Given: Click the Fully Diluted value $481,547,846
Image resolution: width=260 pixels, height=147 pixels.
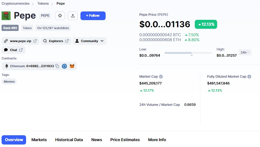Looking at the screenshot, I should [x=218, y=83].
